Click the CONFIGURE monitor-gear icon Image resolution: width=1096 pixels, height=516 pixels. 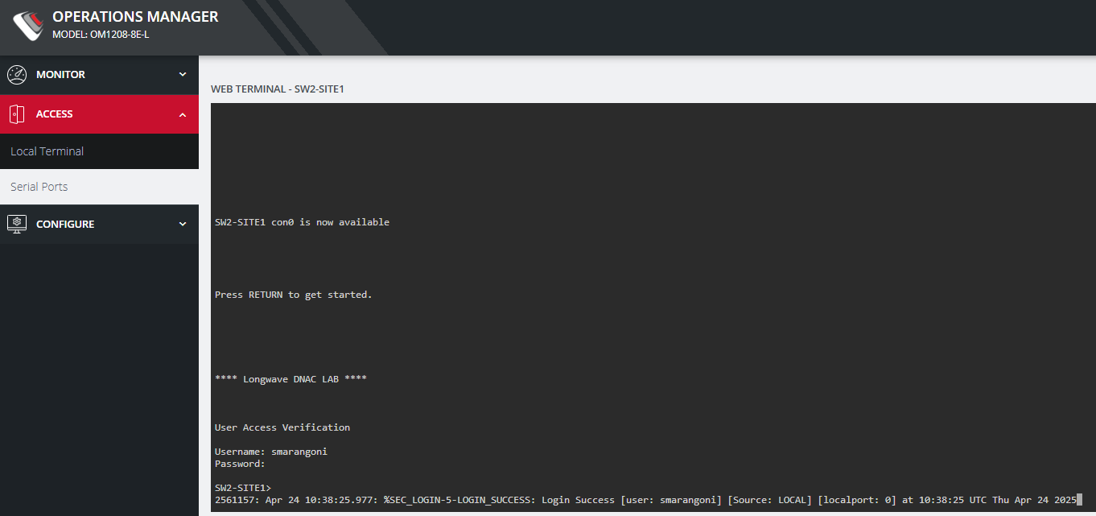17,224
